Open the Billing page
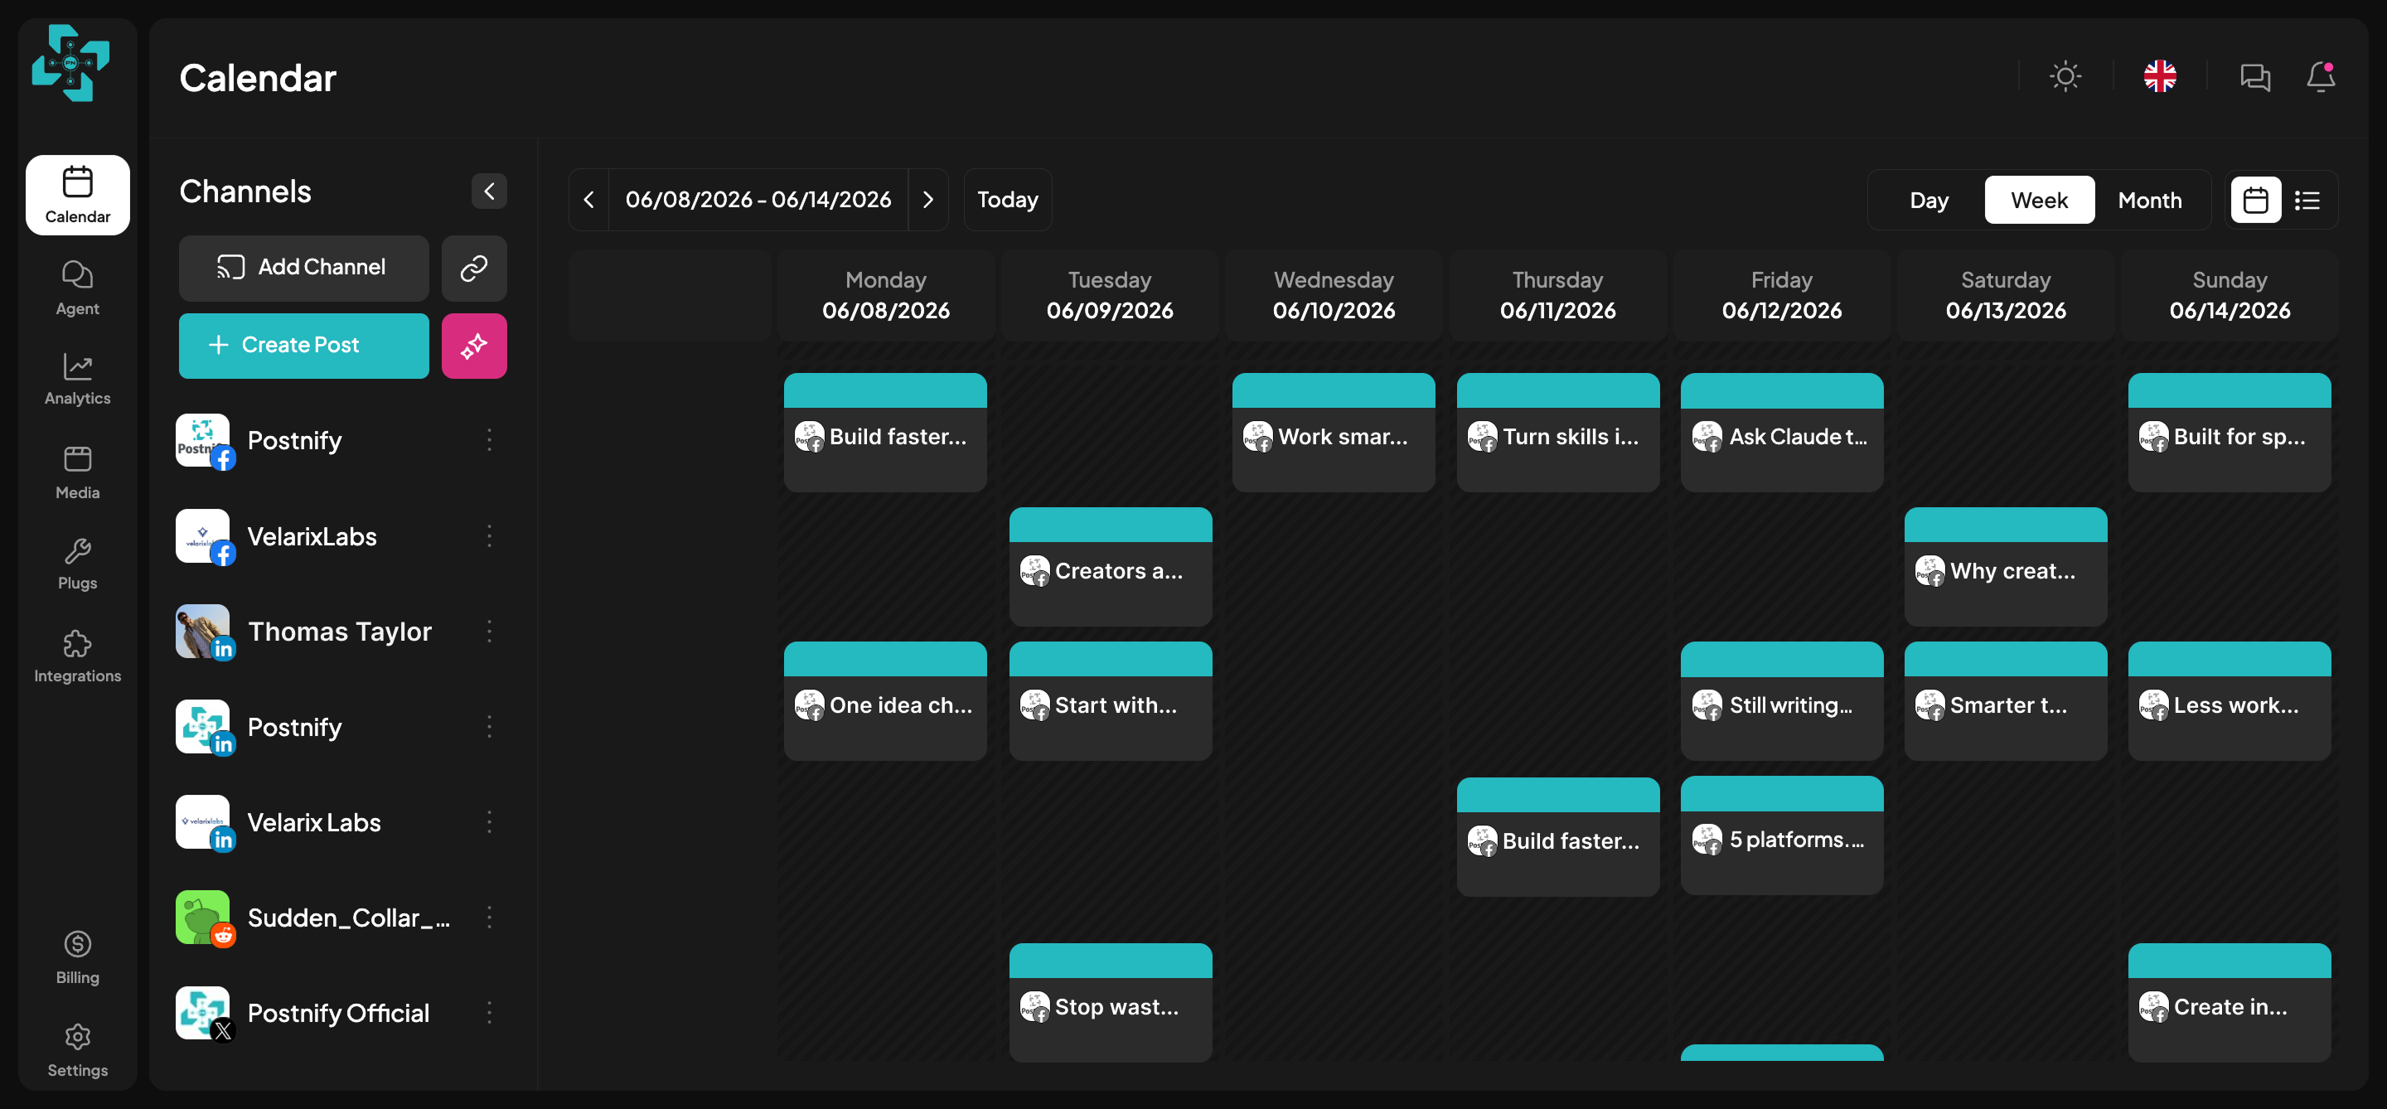 click(x=78, y=958)
